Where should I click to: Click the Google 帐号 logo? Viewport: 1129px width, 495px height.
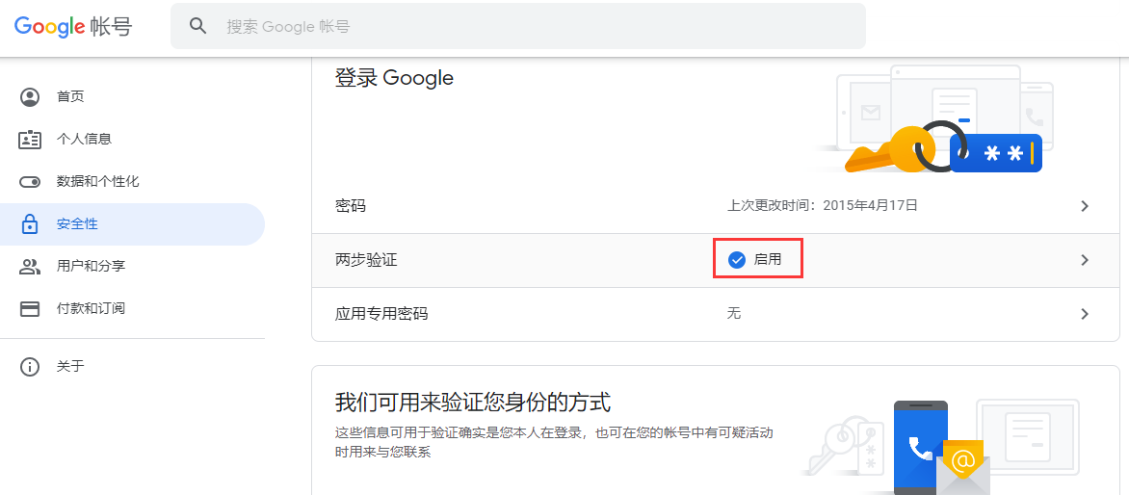72,27
